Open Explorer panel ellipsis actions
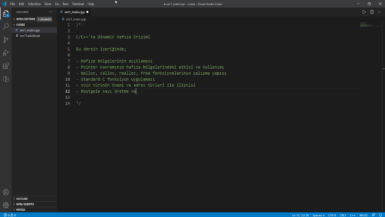Viewport: 385px width, 217px height. tap(51, 12)
